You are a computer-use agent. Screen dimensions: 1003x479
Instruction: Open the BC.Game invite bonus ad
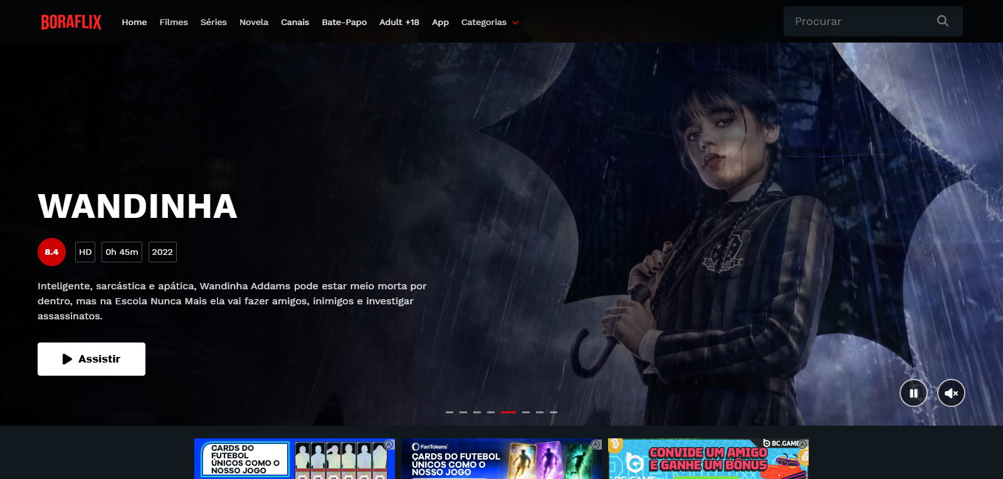(708, 460)
